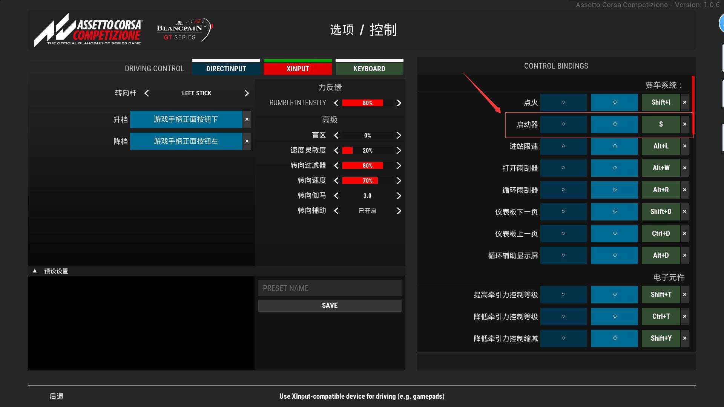The image size is (724, 407).
Task: Remove the 循环雨刮器 Alt+R binding via X
Action: tap(685, 190)
